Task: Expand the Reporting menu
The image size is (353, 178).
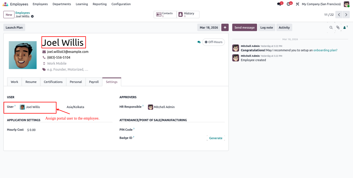Action: [x=100, y=4]
